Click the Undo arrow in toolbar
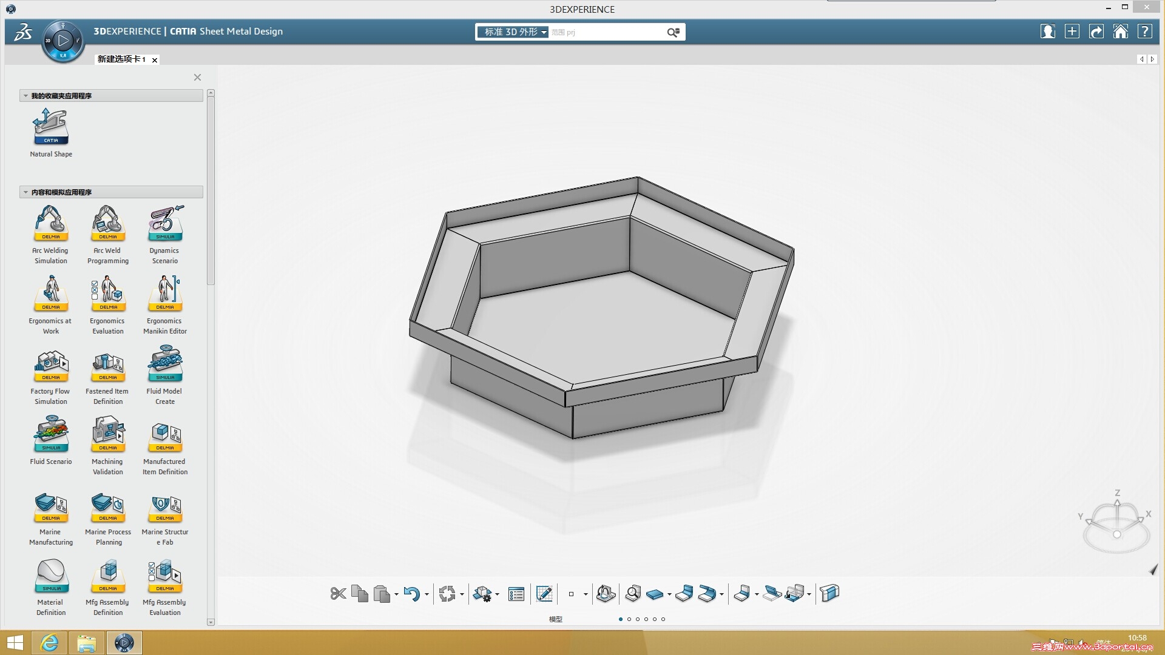 tap(411, 594)
